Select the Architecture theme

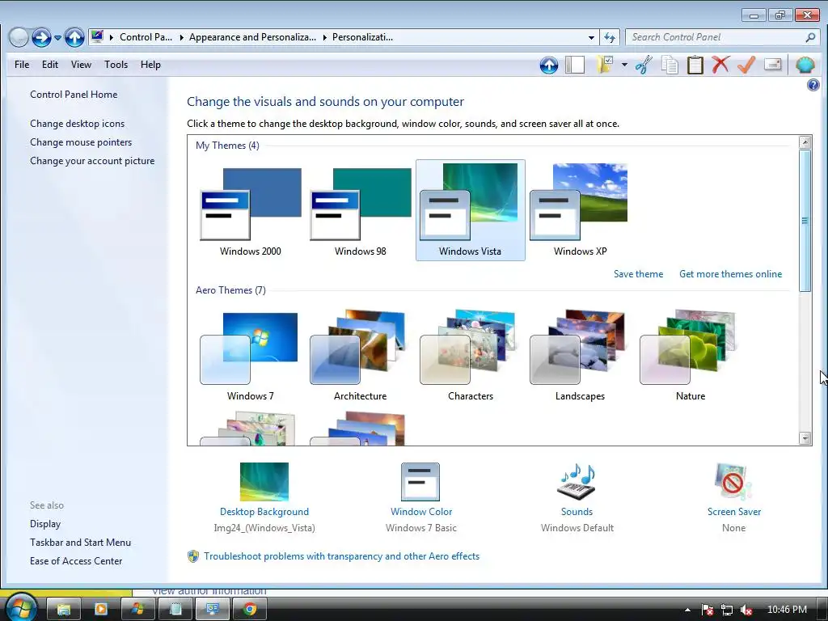pyautogui.click(x=361, y=355)
